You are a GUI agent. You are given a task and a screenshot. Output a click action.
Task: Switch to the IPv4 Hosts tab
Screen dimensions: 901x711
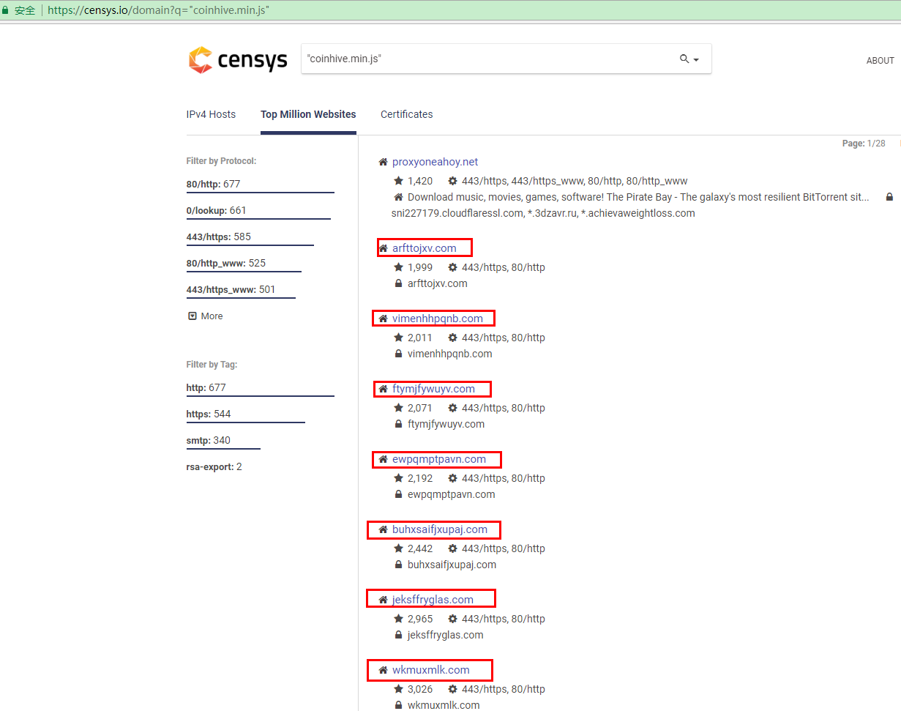pos(211,114)
